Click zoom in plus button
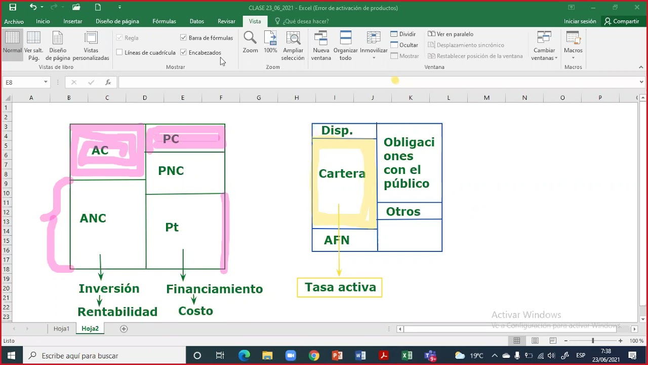Image resolution: width=648 pixels, height=365 pixels. 621,341
